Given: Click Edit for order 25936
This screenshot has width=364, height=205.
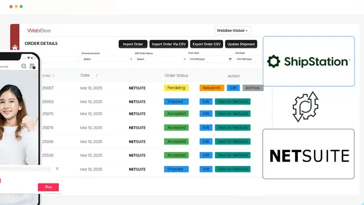Looking at the screenshot, I should pyautogui.click(x=206, y=141).
